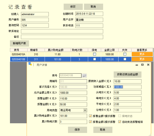Toggle 自动发送报警短信 checkbox
This screenshot has height=136, width=154.
(120, 122)
